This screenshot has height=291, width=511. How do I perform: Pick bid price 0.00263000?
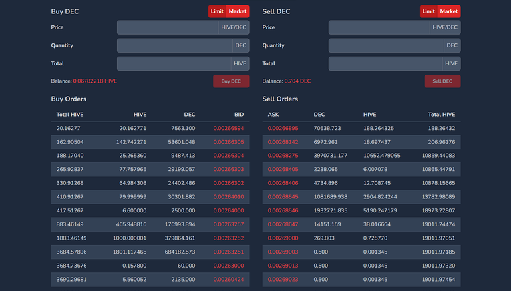[x=228, y=266]
